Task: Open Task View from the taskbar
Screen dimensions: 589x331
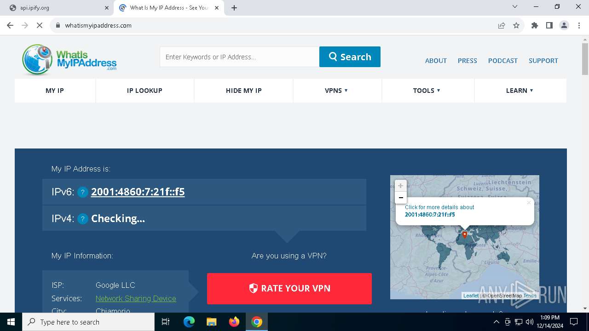Action: pos(166,322)
